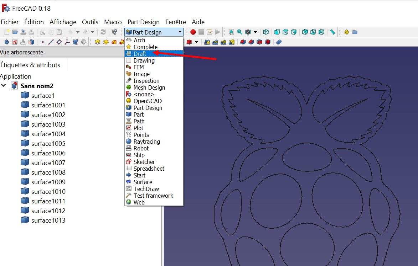Open the Édition menu
The width and height of the screenshot is (418, 266).
coord(34,22)
